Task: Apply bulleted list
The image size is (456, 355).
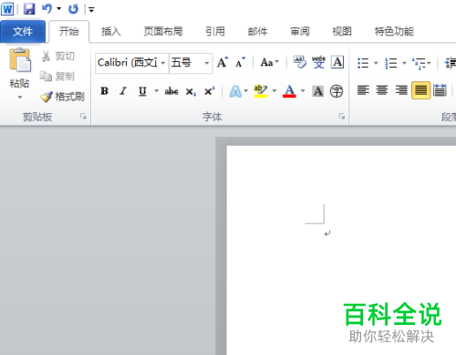Action: [x=363, y=63]
